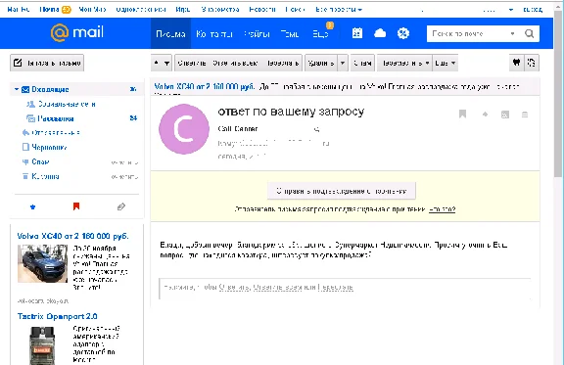Open Новости in the top bar
564x365 pixels.
click(262, 10)
